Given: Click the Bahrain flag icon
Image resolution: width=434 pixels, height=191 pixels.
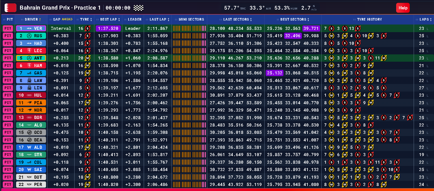Looking at the screenshot, I should (10, 8).
